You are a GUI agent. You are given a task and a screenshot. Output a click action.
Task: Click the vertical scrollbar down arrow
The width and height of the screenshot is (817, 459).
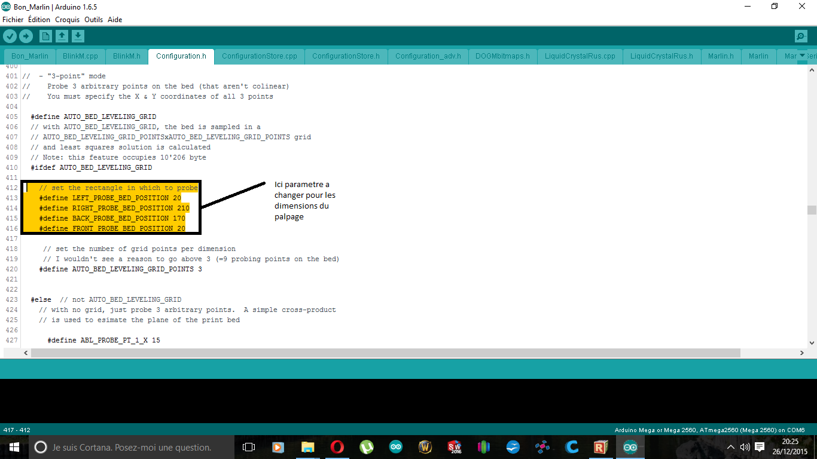click(x=812, y=343)
